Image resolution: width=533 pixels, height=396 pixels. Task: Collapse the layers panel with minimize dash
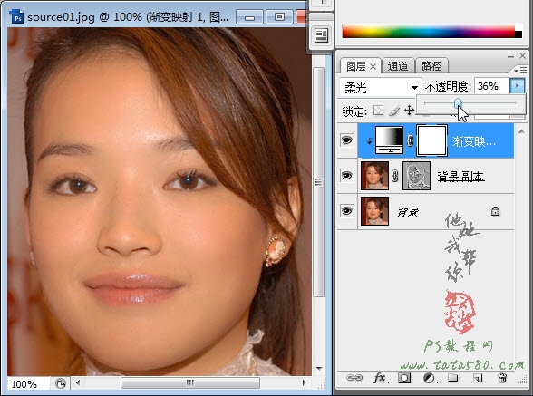pos(510,56)
